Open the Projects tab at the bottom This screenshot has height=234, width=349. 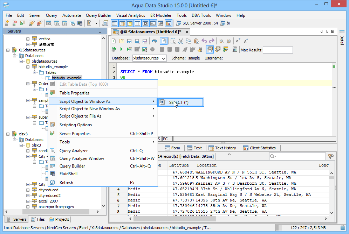(x=59, y=219)
